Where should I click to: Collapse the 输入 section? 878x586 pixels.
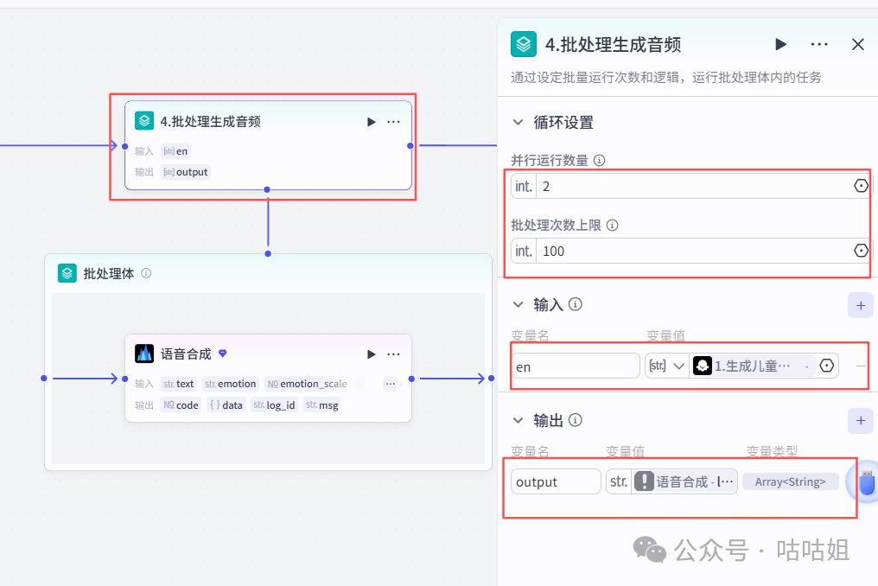pyautogui.click(x=517, y=305)
